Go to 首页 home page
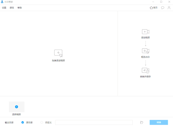This screenshot has width=173, height=127. (x=154, y=8)
